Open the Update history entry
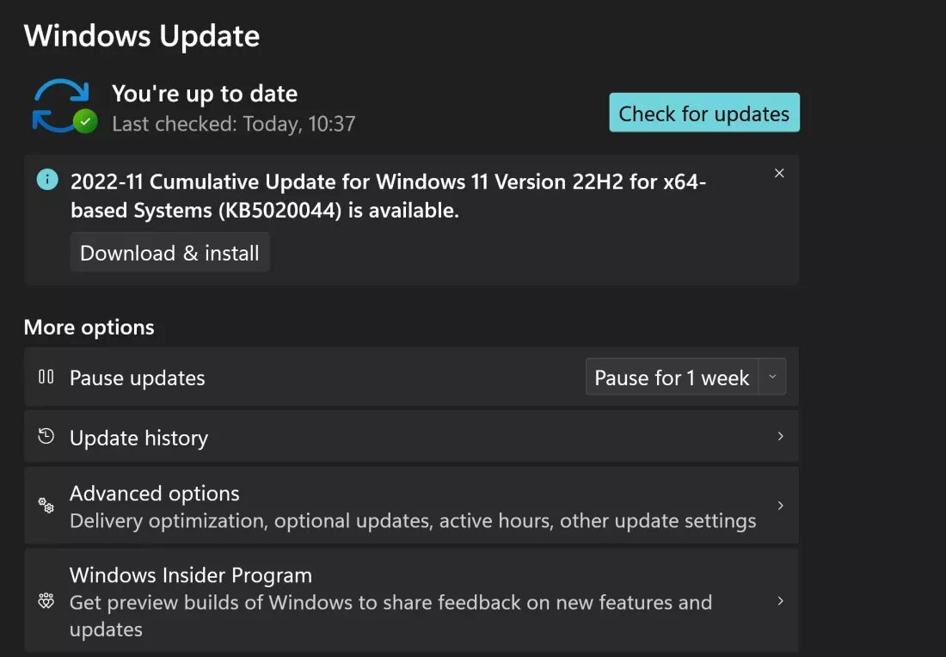The width and height of the screenshot is (946, 657). tap(411, 436)
